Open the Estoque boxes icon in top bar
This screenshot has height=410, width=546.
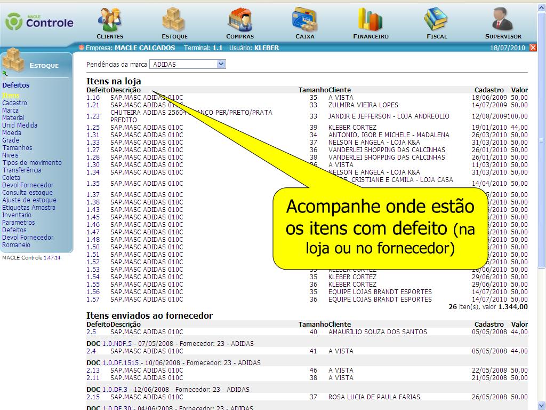174,20
